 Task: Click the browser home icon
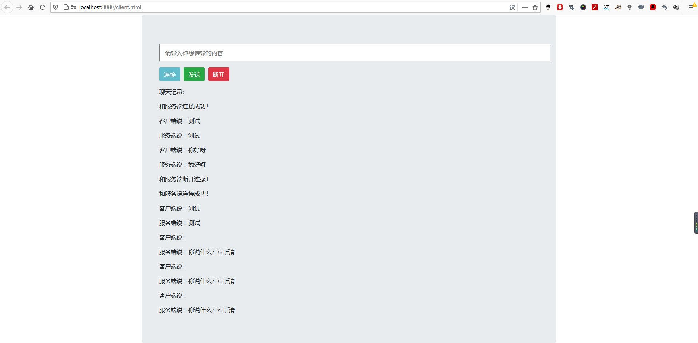31,7
